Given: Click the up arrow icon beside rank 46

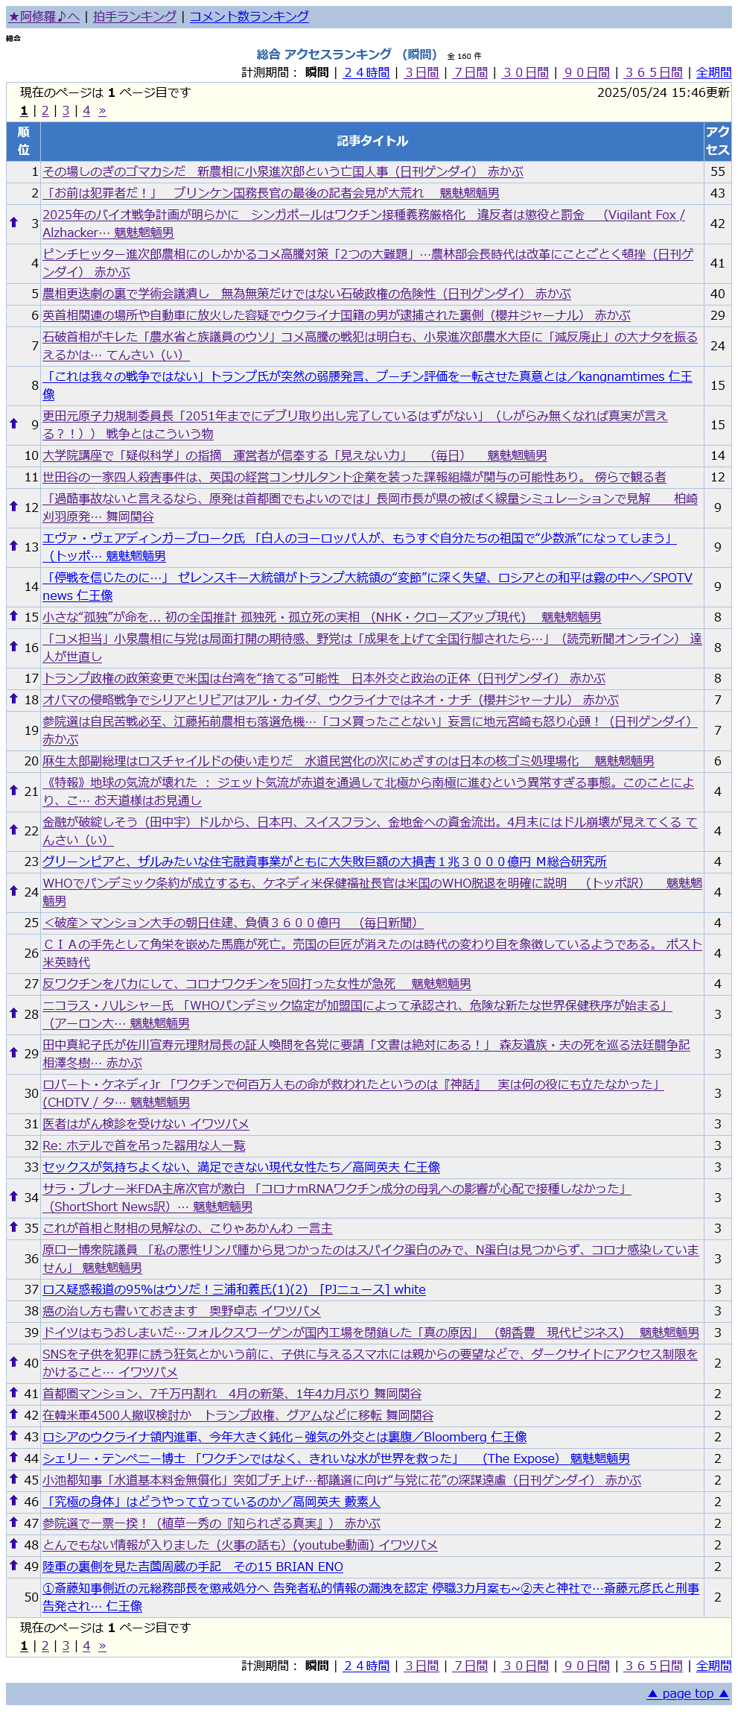Looking at the screenshot, I should 13,1500.
